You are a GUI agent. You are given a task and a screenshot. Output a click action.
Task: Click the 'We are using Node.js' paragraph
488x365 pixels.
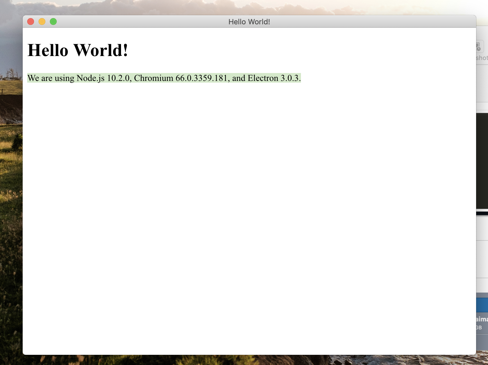(x=164, y=78)
